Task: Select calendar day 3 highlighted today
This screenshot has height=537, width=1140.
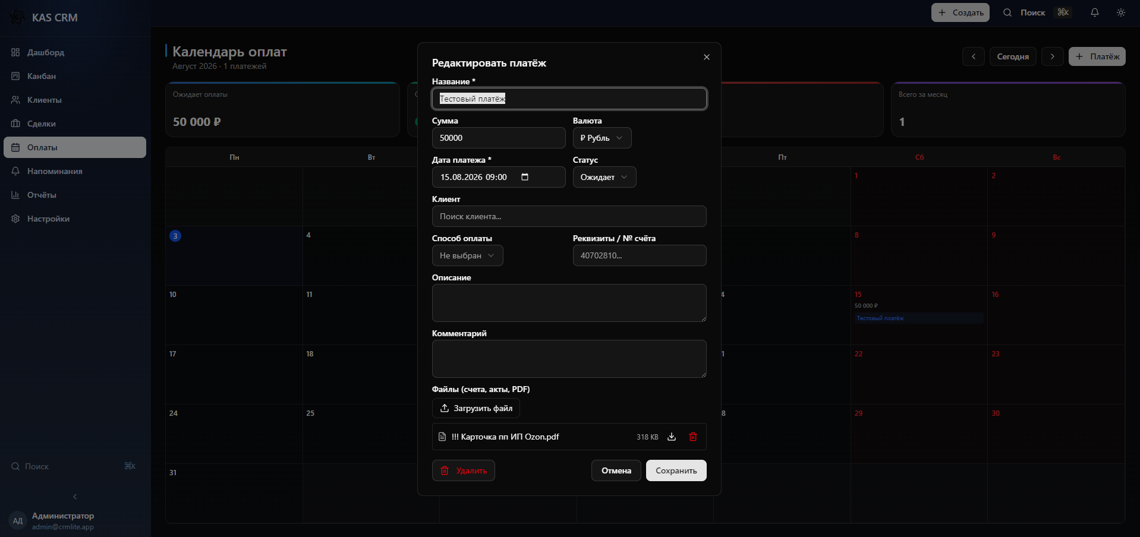Action: 175,236
